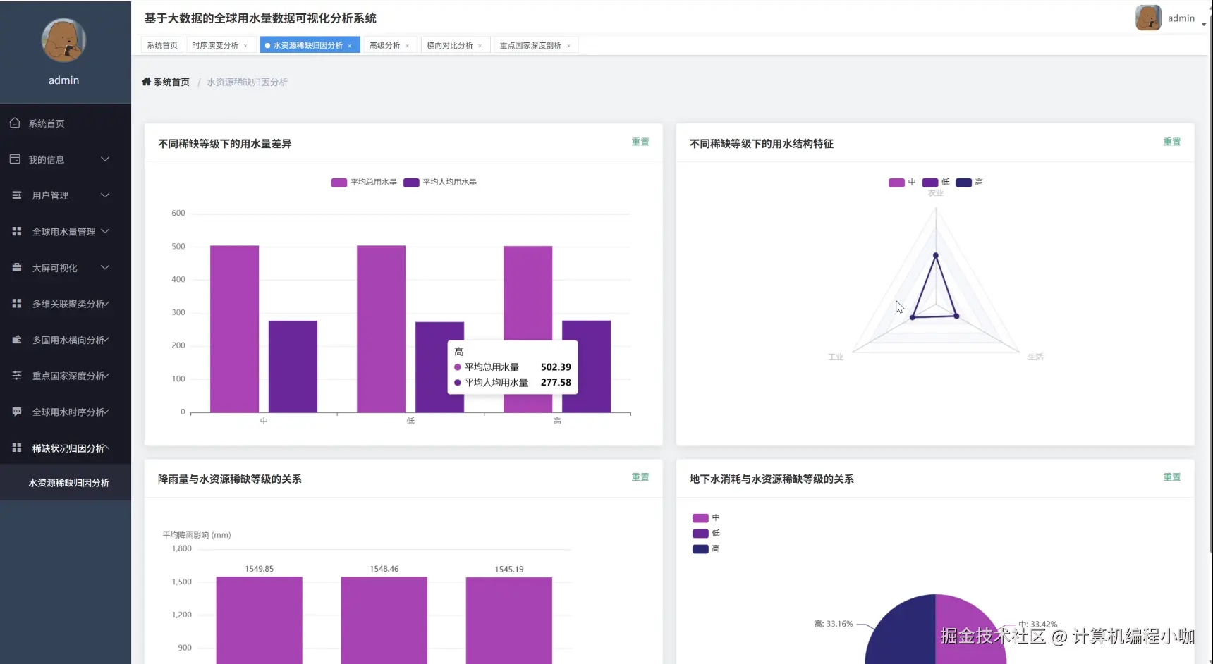Go to 系统首页 via the breadcrumb link
Viewport: 1213px width, 664px height.
tap(171, 82)
